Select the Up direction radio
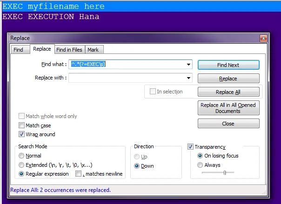 [x=137, y=157]
